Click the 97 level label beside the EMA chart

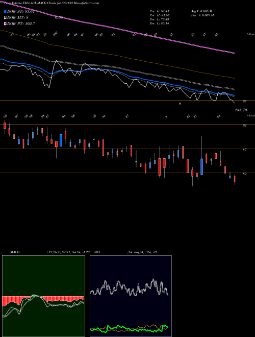click(244, 101)
